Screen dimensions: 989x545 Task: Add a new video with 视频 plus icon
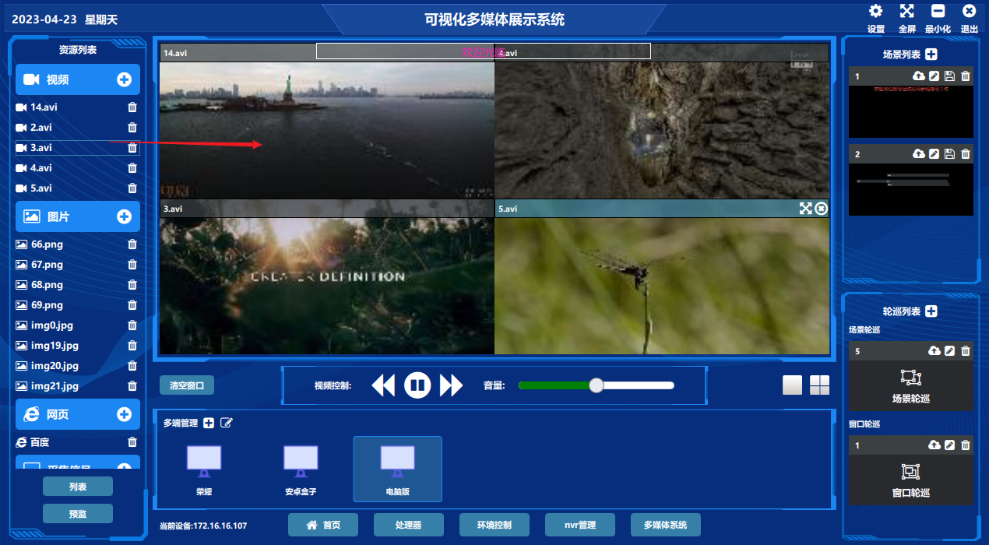coord(124,79)
